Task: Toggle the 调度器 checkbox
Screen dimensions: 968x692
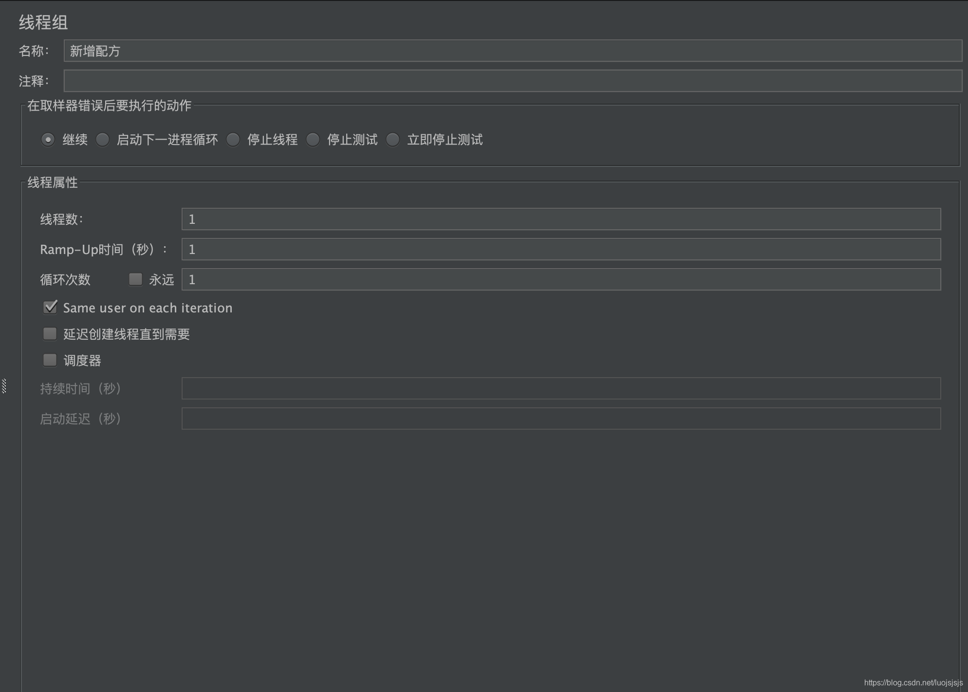Action: [x=50, y=360]
